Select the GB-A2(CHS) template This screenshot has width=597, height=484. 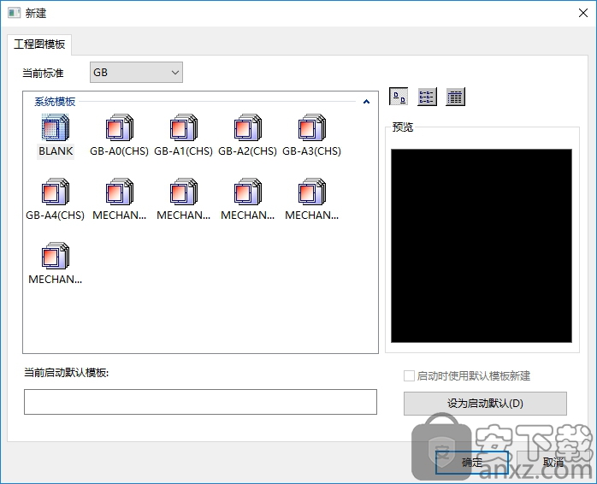point(247,129)
